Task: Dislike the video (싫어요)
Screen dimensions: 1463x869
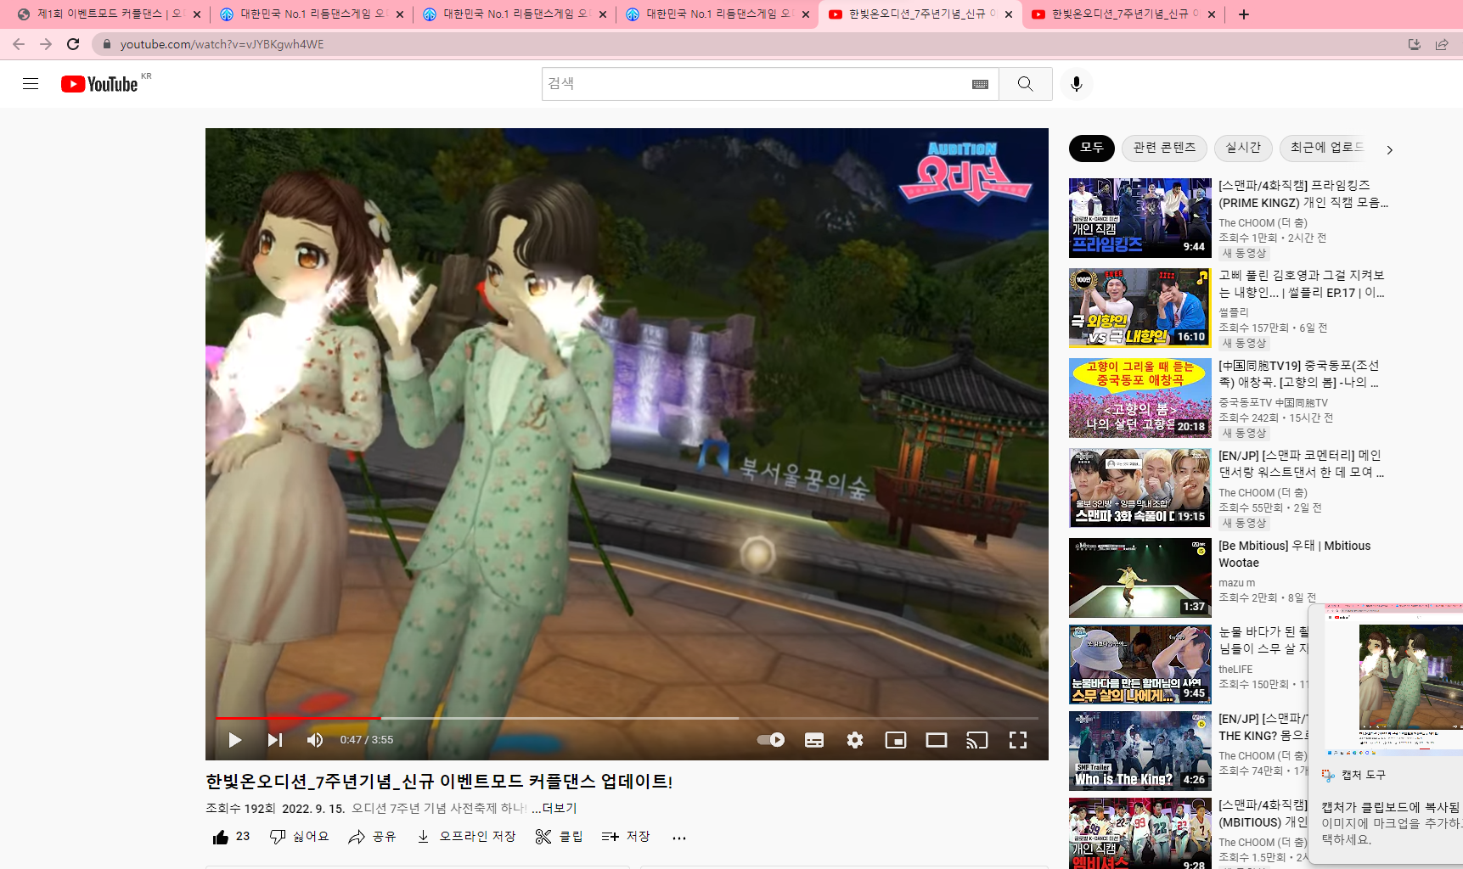Action: 300,837
